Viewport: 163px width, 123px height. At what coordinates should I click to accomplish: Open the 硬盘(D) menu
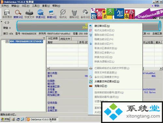point(15,6)
